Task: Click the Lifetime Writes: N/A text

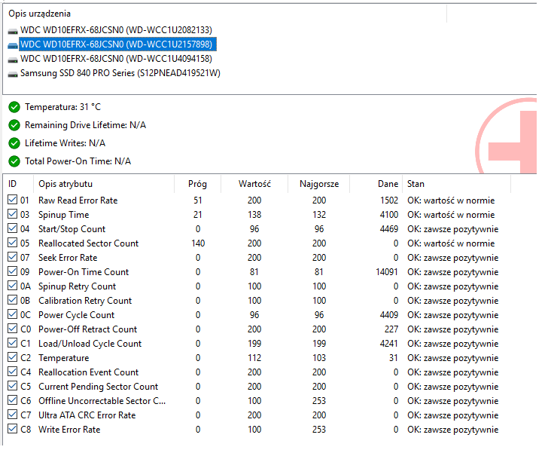Action: pos(65,143)
